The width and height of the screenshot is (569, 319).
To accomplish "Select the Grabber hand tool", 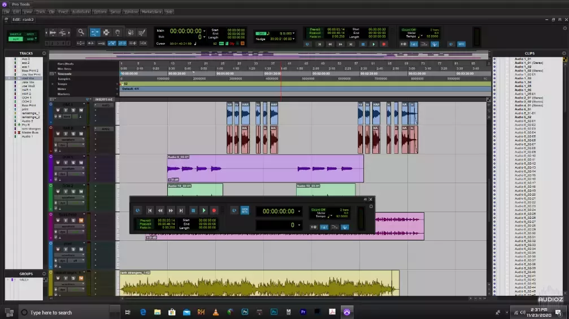I will pyautogui.click(x=118, y=32).
